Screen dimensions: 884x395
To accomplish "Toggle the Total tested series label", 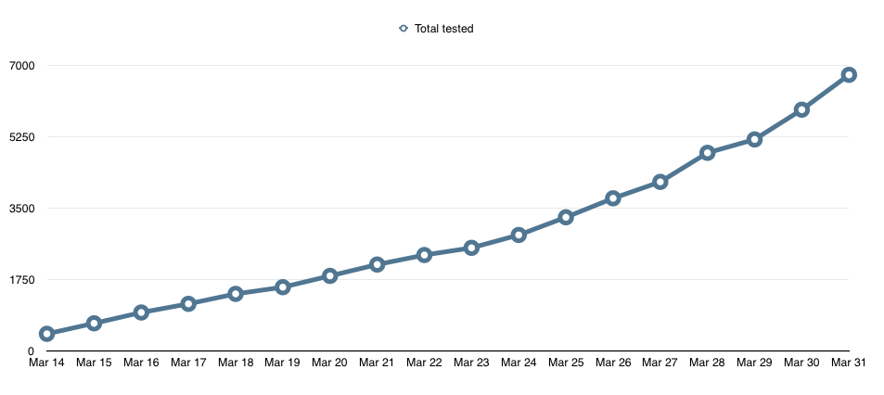I will (x=443, y=29).
